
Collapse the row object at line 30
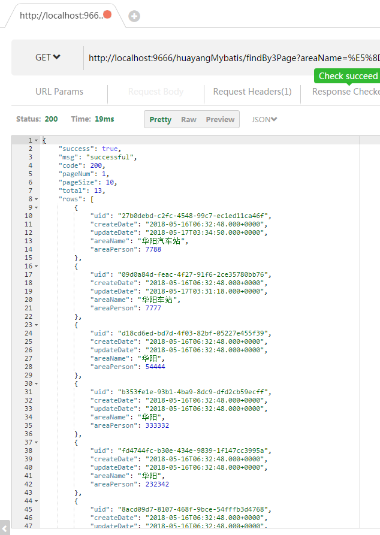[37, 383]
